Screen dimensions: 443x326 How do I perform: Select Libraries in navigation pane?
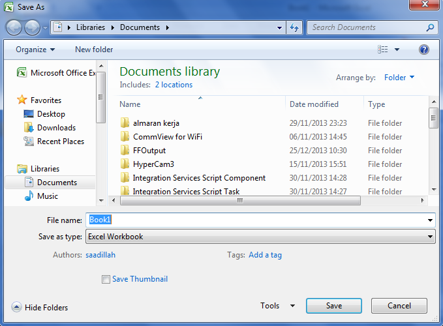coord(38,169)
